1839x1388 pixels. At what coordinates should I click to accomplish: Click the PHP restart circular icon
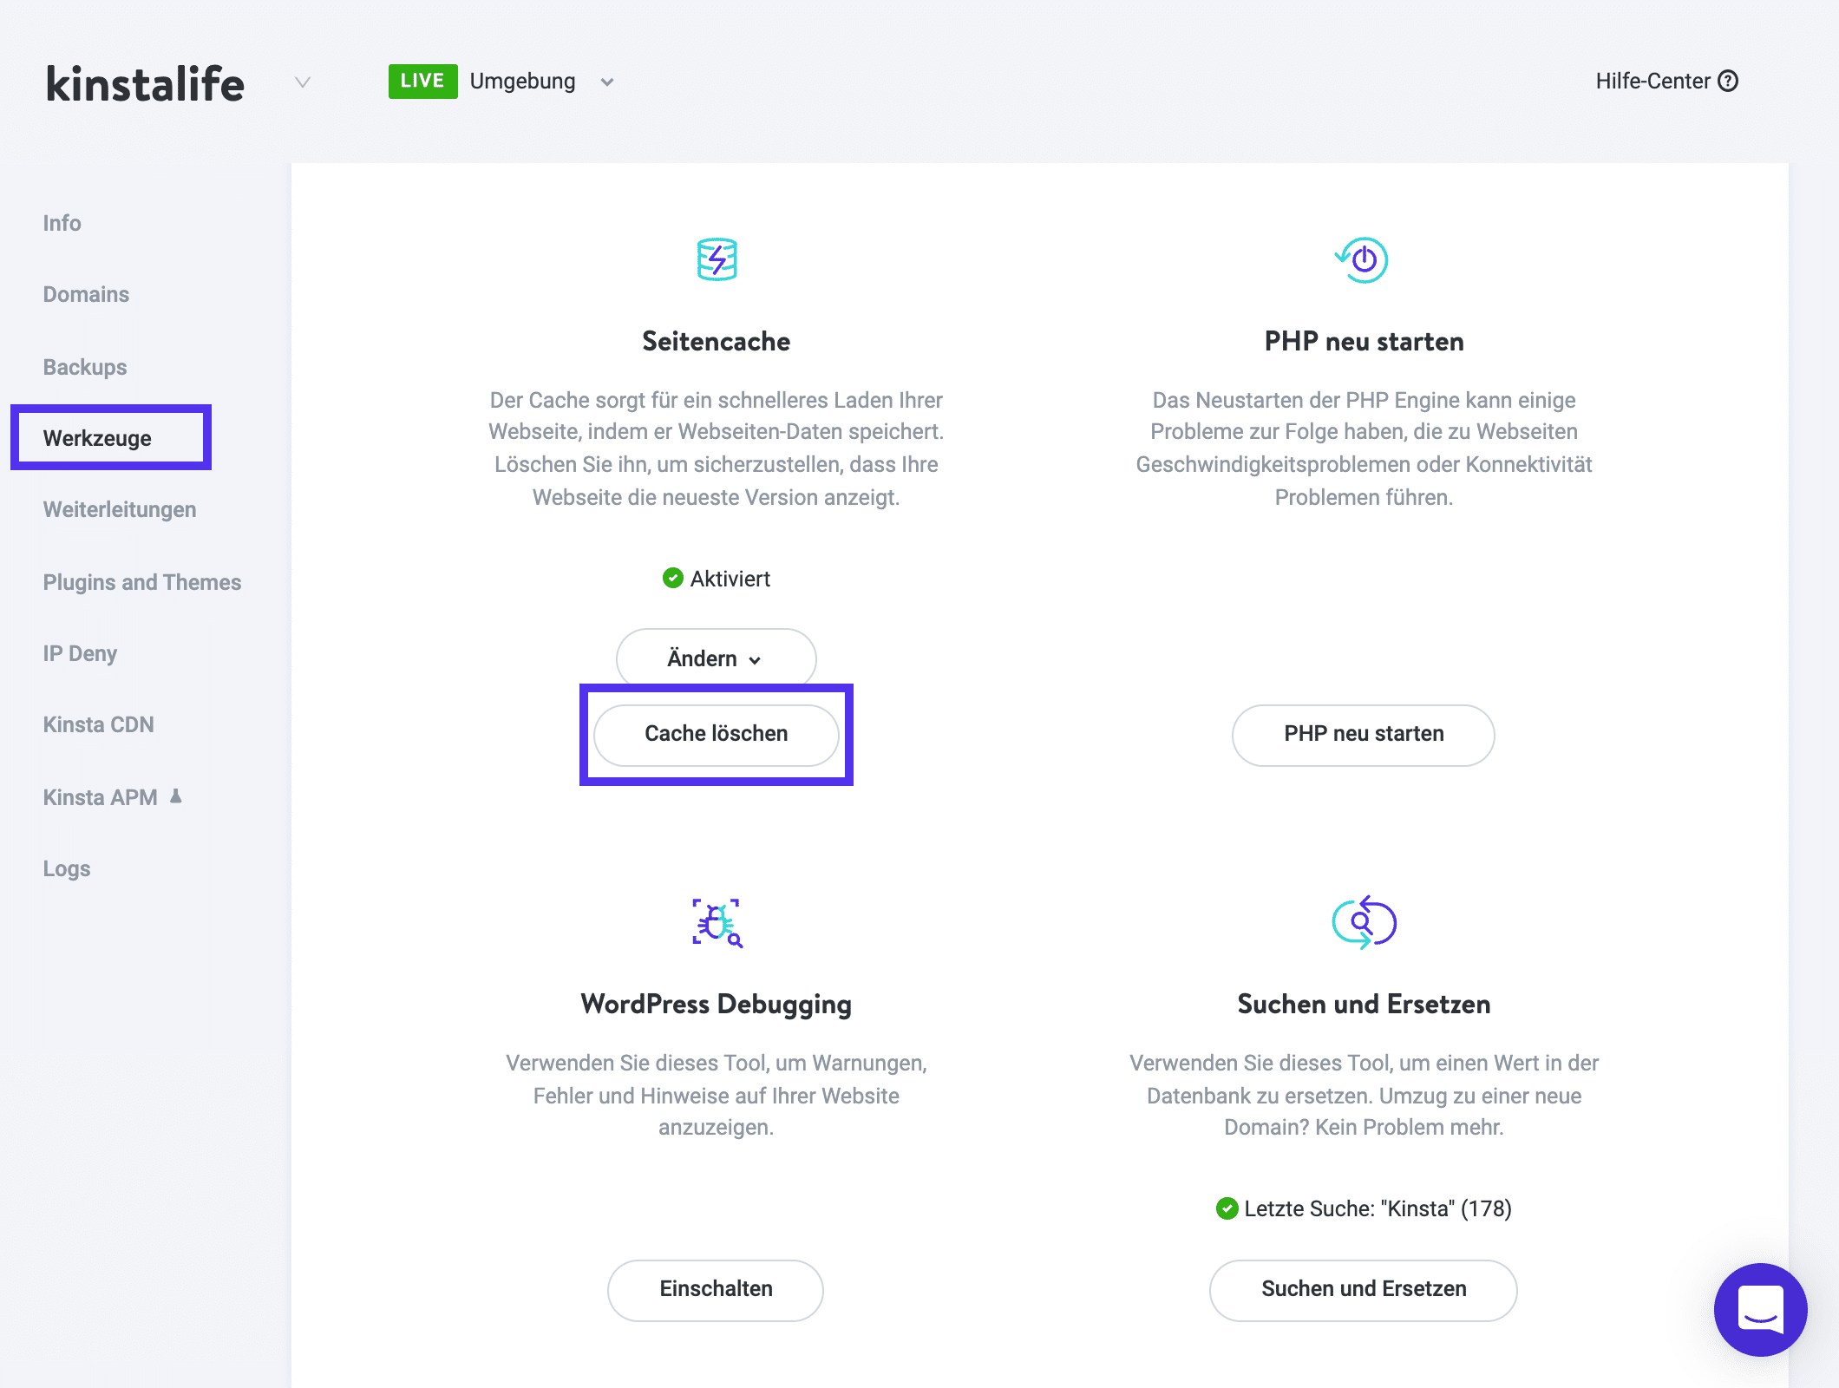coord(1362,260)
